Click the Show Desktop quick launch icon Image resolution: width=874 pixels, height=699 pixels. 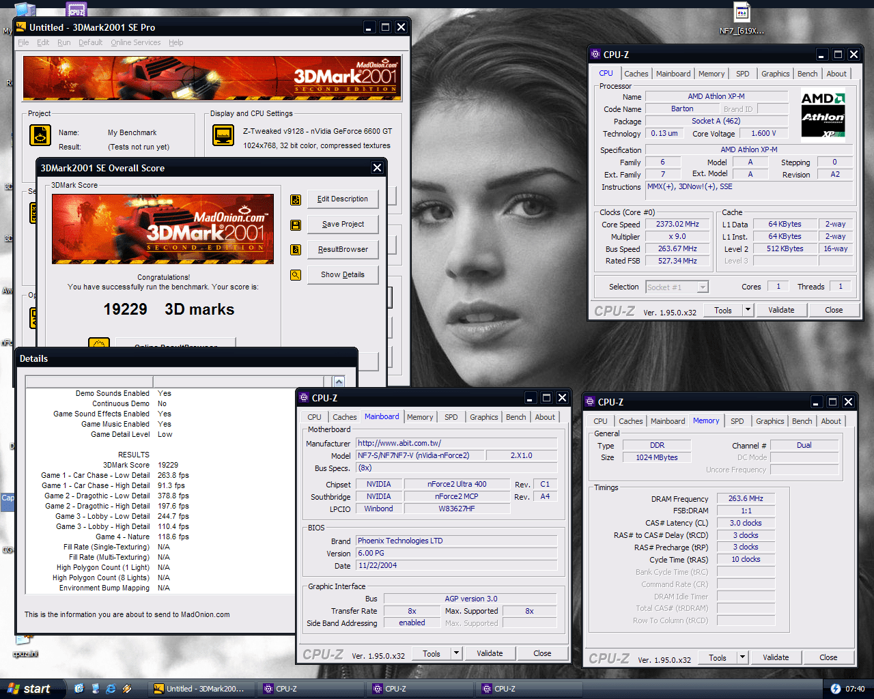click(95, 689)
